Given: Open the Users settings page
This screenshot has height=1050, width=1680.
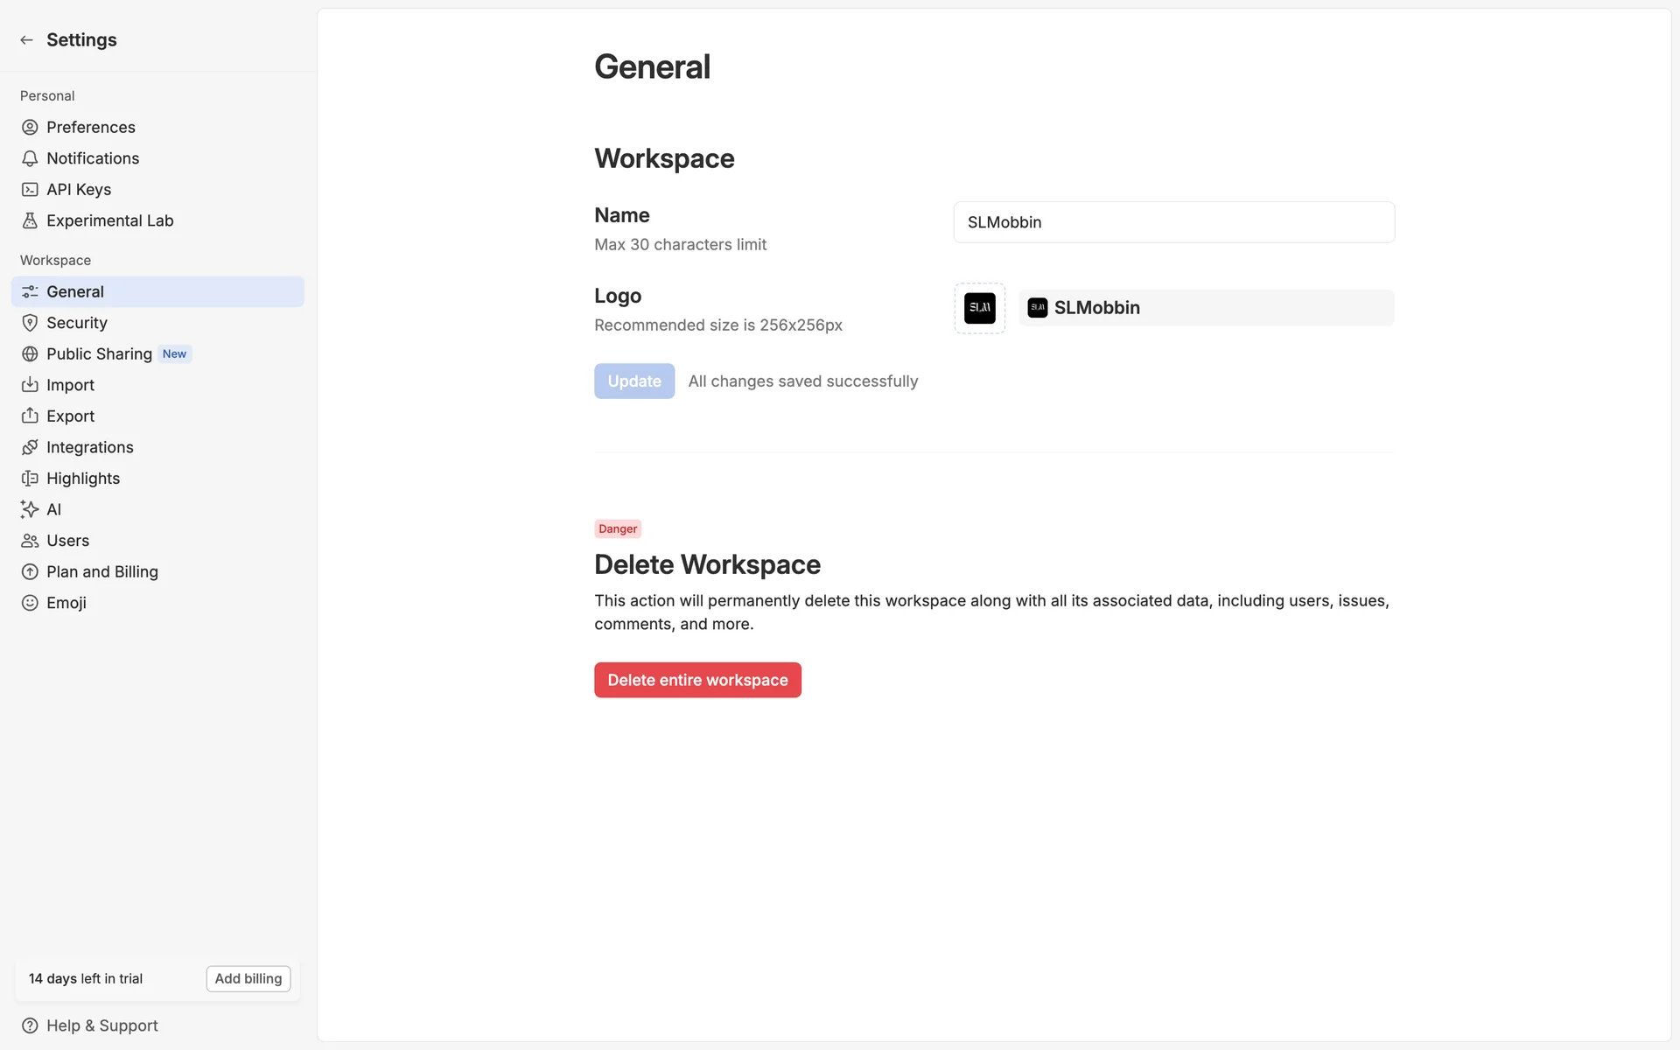Looking at the screenshot, I should coord(67,541).
